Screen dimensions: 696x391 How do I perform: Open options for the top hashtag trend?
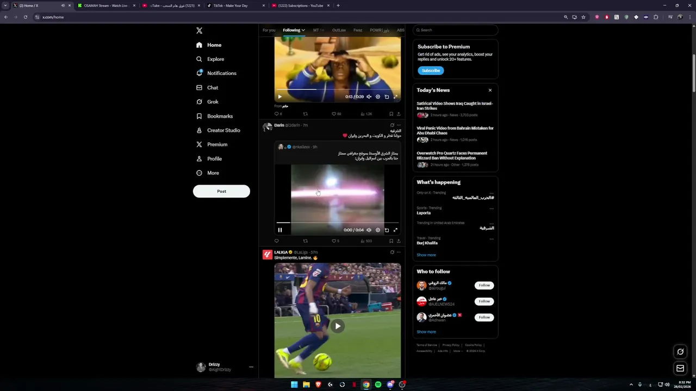point(492,193)
